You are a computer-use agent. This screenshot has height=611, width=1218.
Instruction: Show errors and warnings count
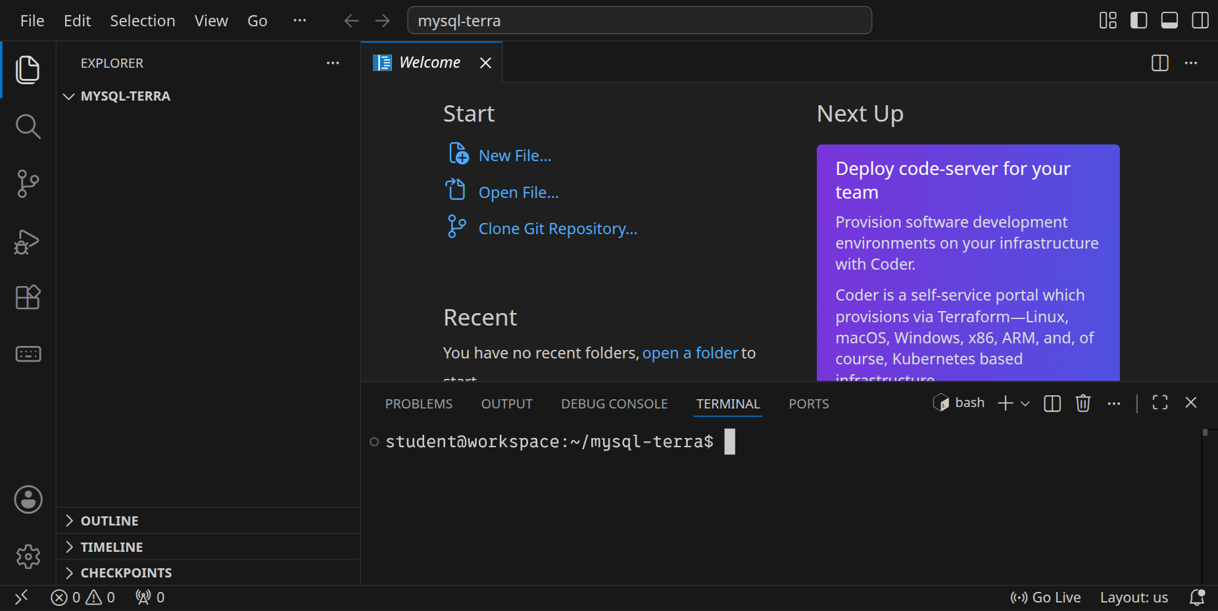point(83,597)
